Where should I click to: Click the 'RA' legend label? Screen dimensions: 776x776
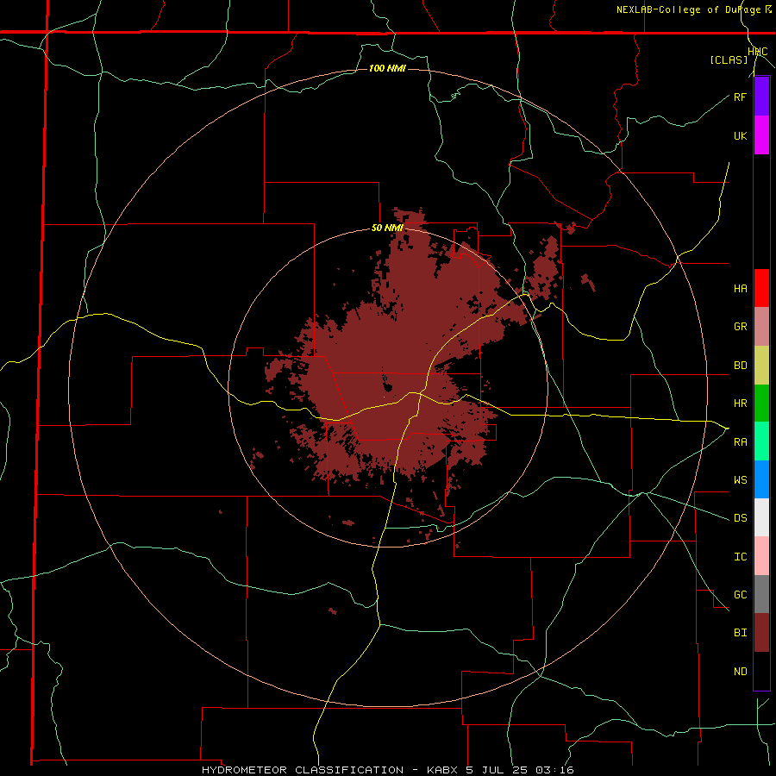[740, 442]
